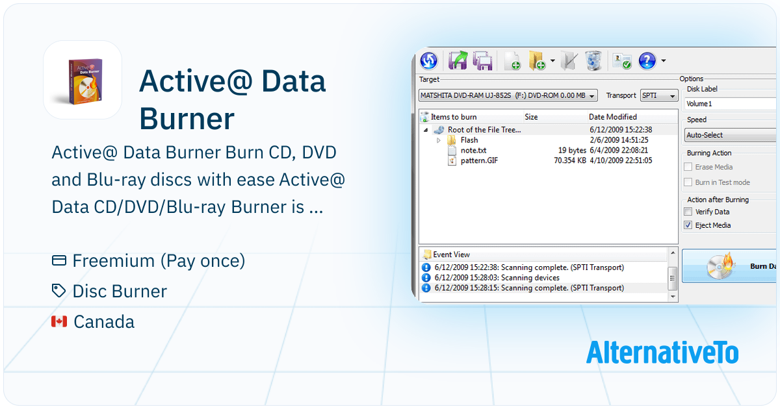
Task: Click the Burn Data button with disc icon
Action: click(x=729, y=266)
